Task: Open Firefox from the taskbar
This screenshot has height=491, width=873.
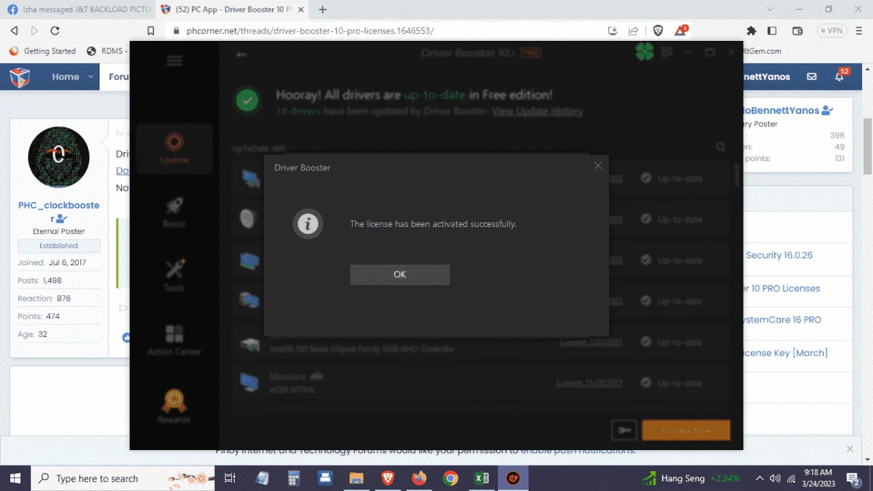Action: coord(419,478)
